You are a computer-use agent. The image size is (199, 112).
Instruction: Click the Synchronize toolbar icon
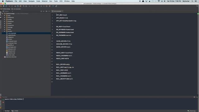[x=6, y=6]
